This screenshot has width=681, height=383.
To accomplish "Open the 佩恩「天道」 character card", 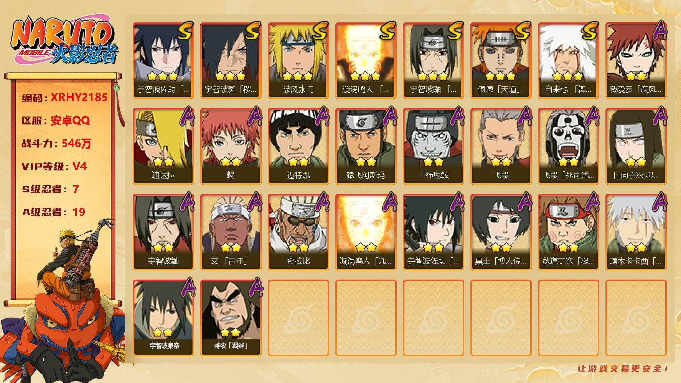I will 501,61.
